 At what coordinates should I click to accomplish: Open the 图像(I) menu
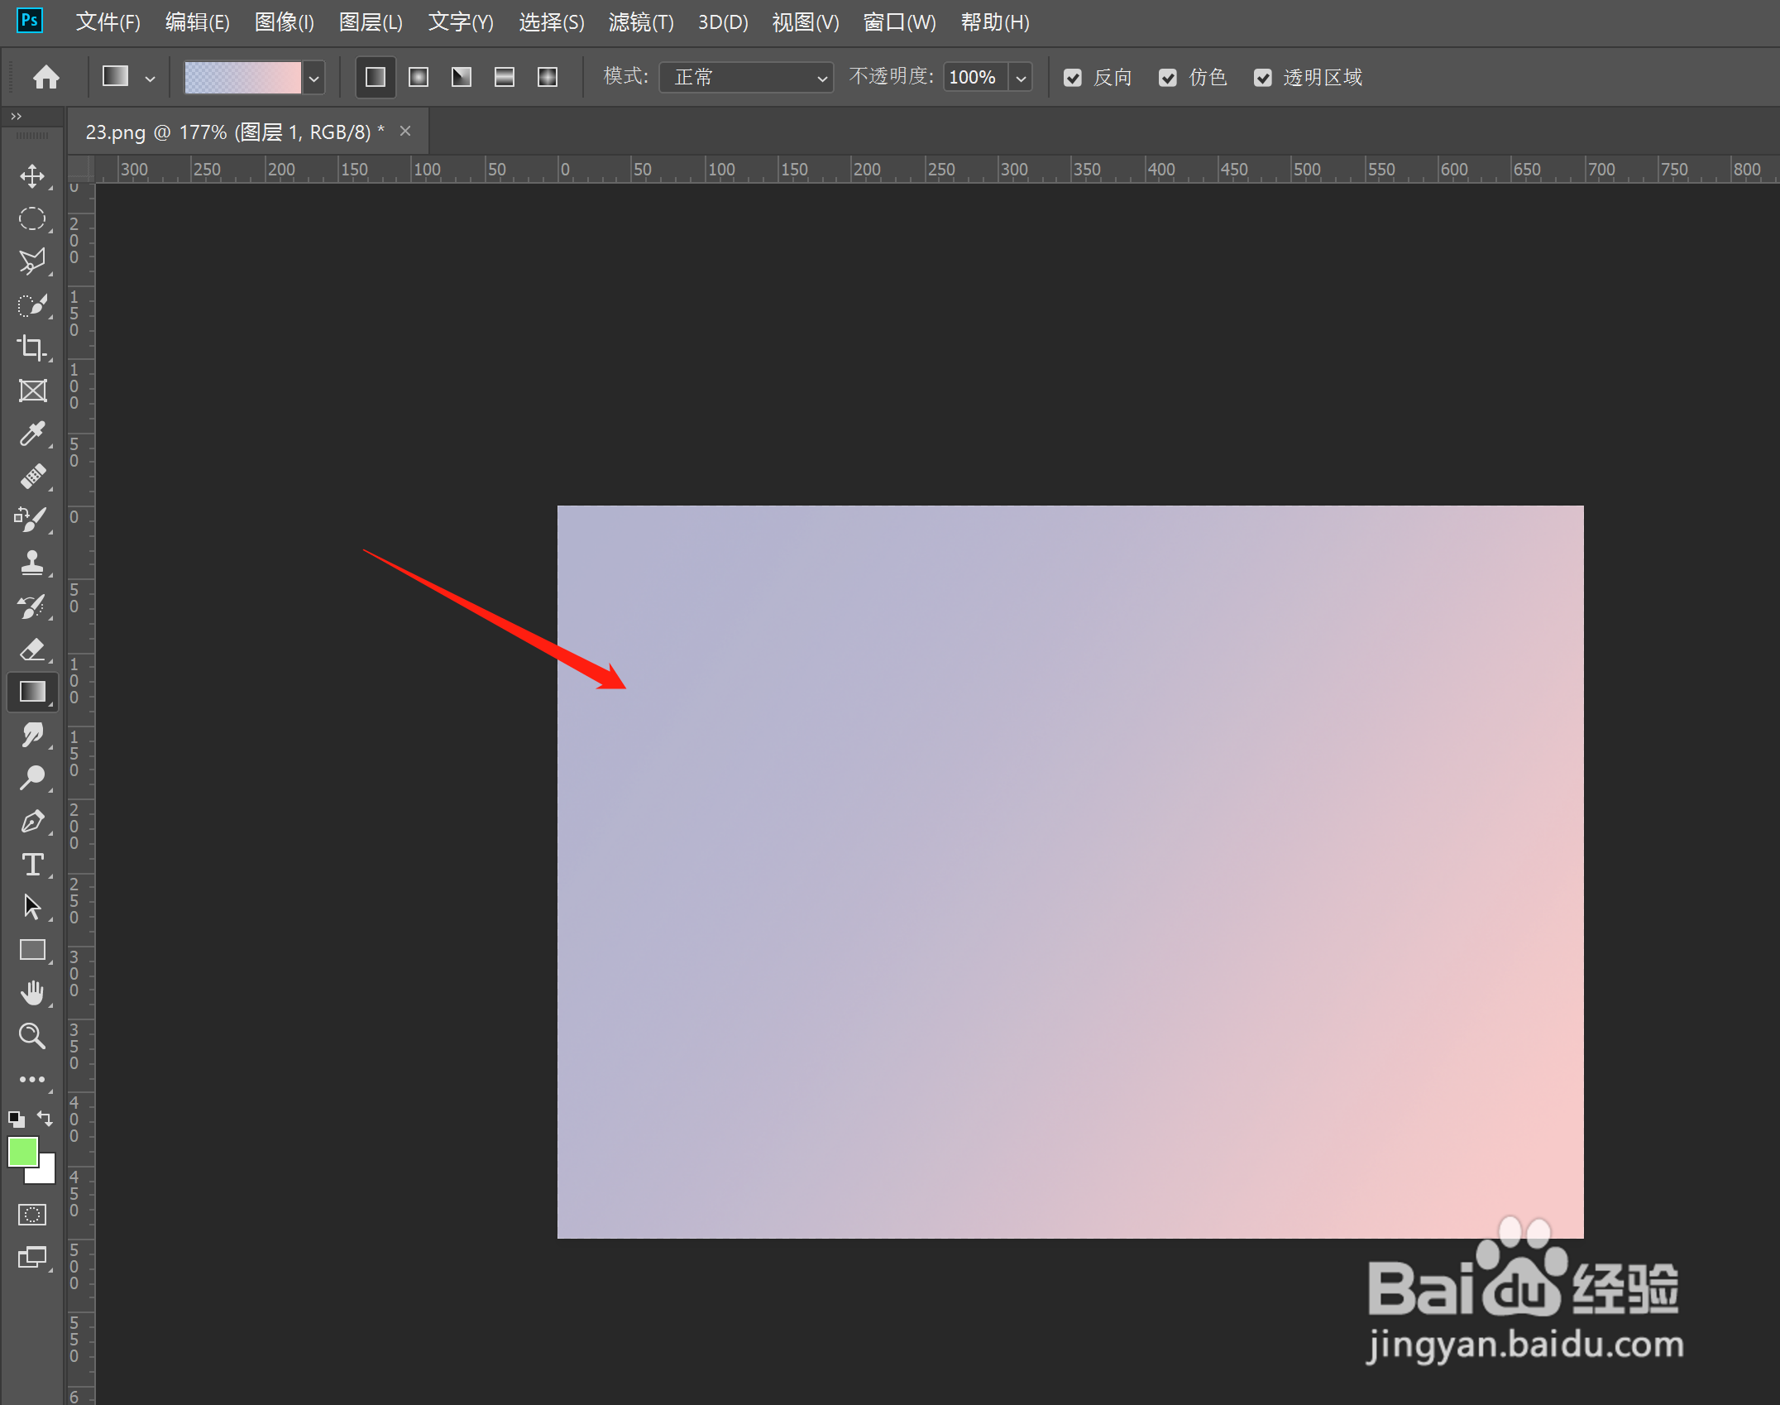coord(285,22)
